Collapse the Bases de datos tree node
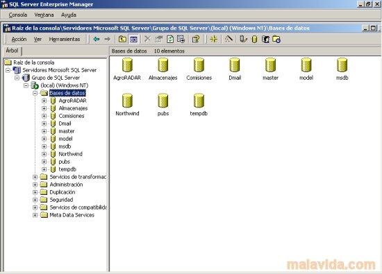Viewport: 382px width, 274px height. tap(35, 93)
